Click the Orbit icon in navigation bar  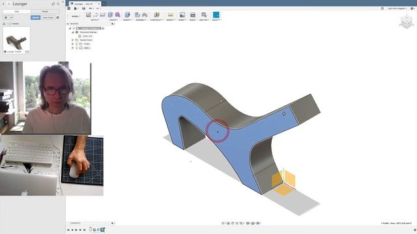[x=223, y=223]
